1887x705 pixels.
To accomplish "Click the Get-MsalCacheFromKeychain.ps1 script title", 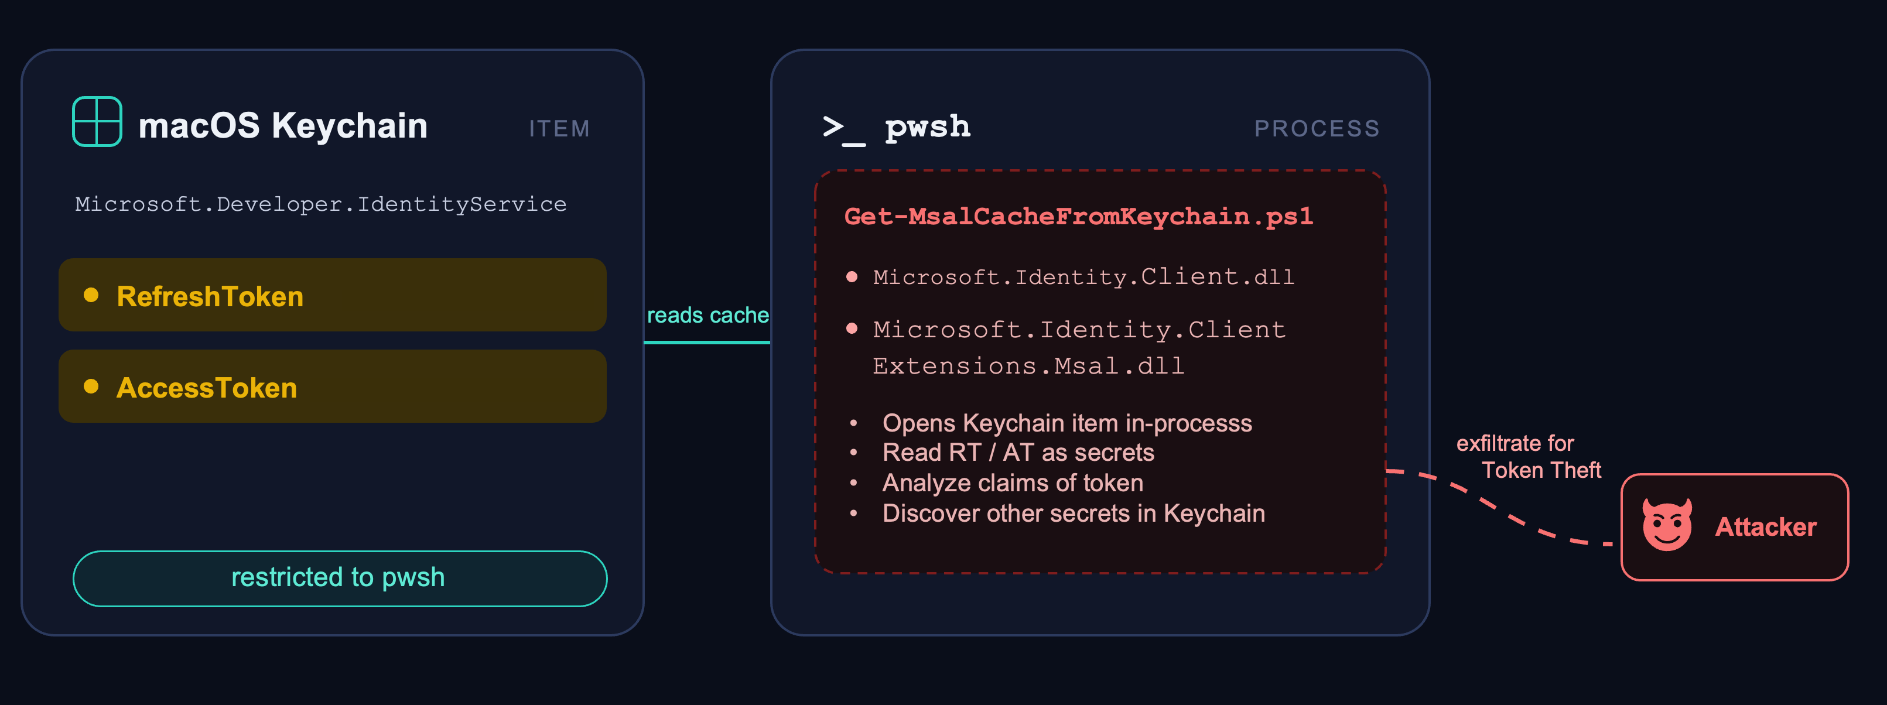I will [1078, 217].
